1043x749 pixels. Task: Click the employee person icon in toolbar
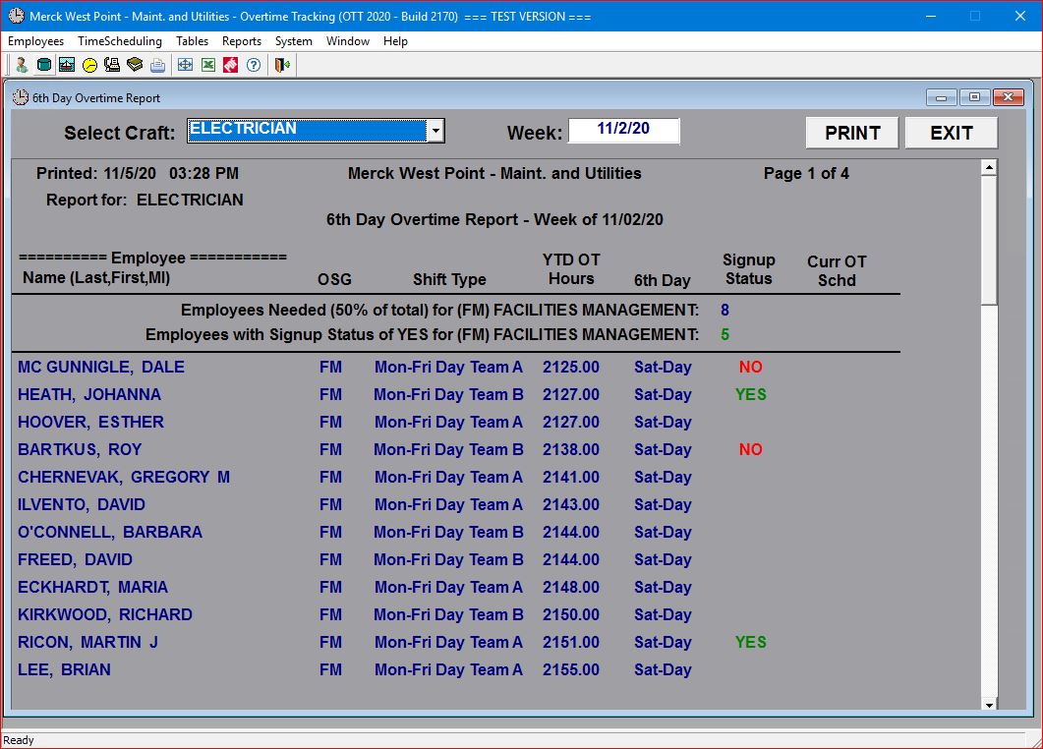(22, 65)
